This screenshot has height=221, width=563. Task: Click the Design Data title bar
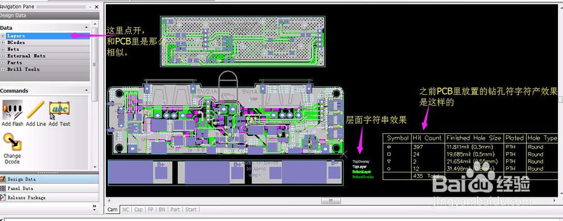tap(49, 15)
